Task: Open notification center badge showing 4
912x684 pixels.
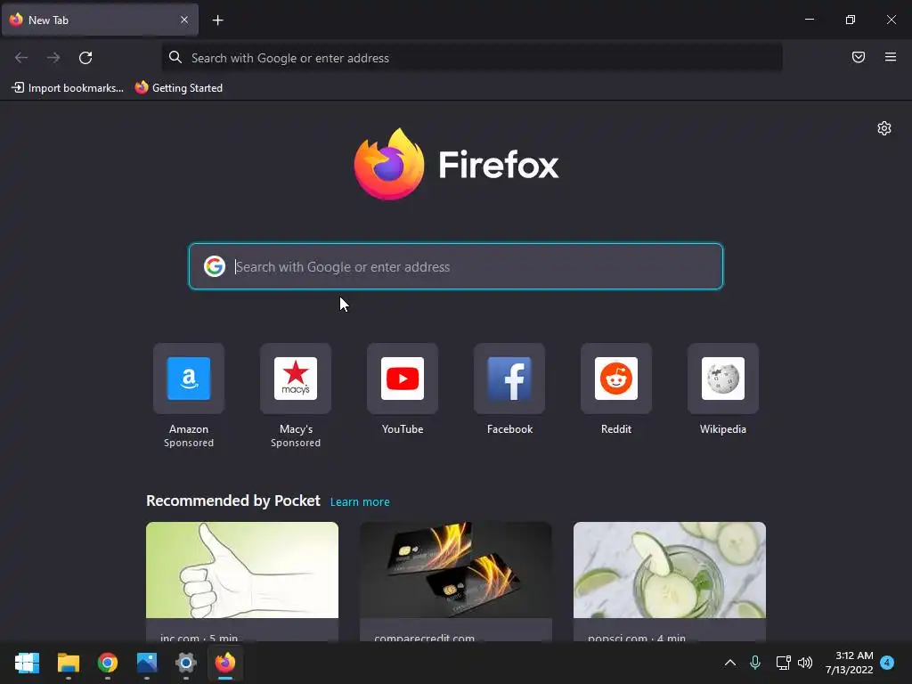Action: pos(887,663)
